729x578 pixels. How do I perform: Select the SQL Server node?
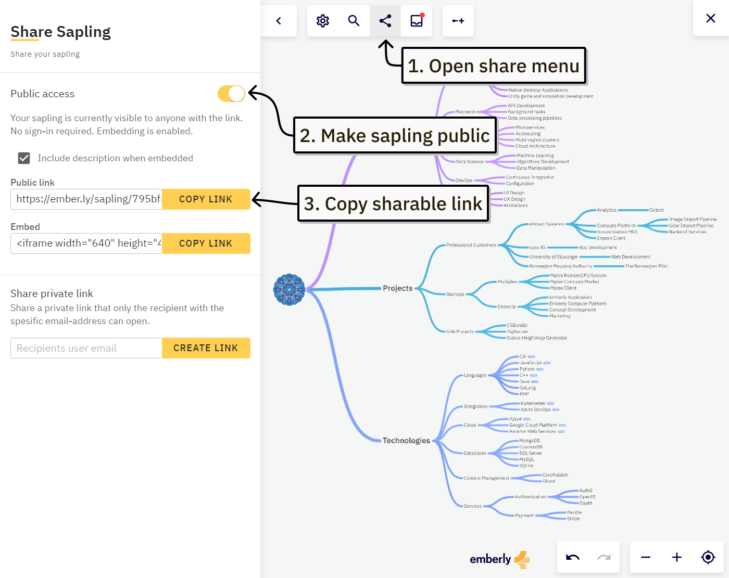[x=531, y=454]
